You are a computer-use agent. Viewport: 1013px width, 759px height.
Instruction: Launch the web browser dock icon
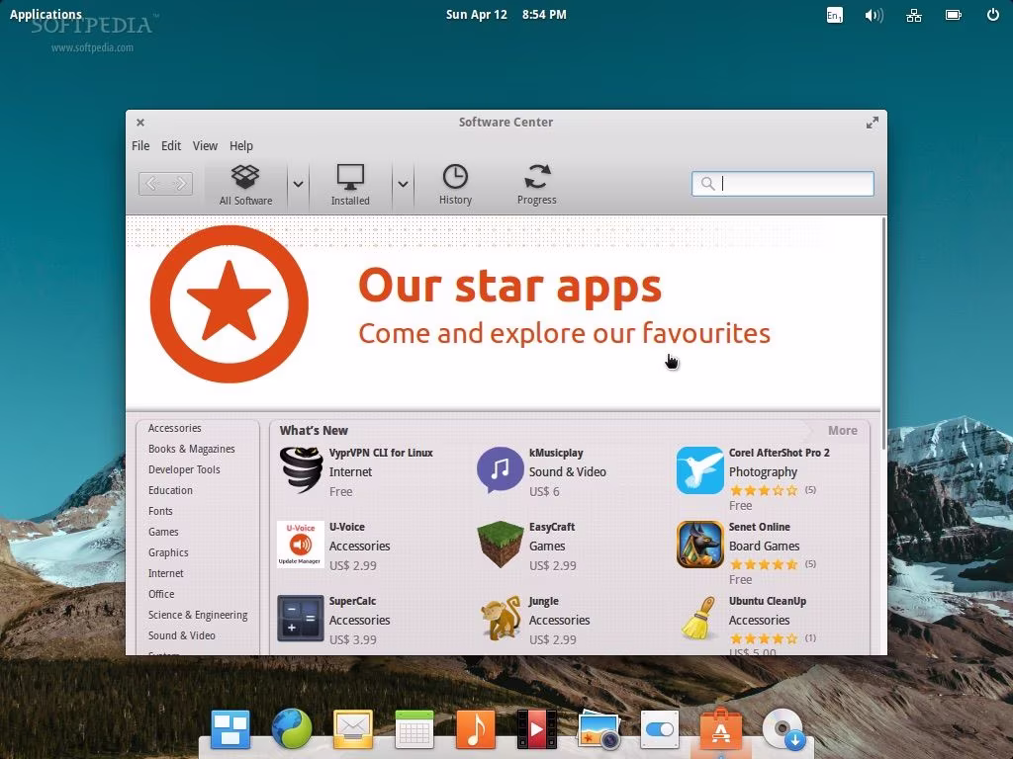pyautogui.click(x=292, y=729)
